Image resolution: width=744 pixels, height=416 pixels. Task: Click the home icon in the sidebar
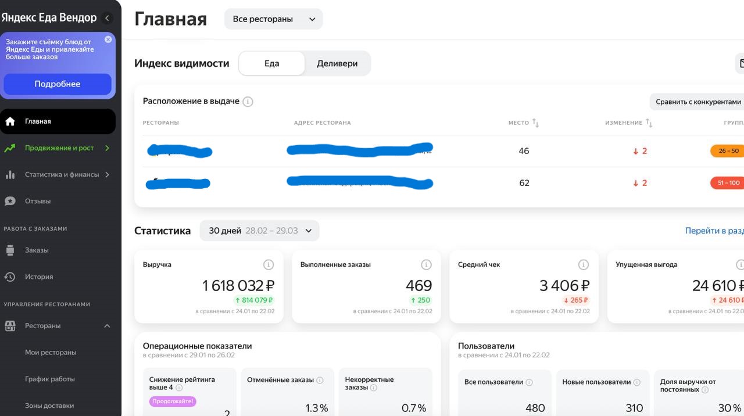(10, 121)
